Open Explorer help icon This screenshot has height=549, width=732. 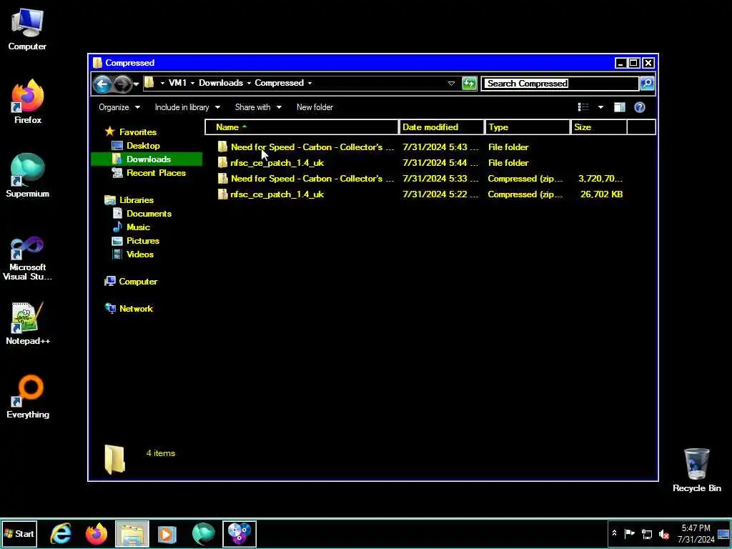click(x=640, y=107)
